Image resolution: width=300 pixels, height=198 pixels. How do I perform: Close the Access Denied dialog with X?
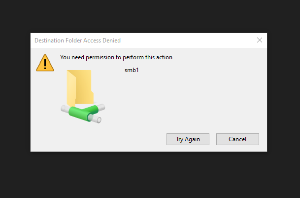(x=259, y=40)
